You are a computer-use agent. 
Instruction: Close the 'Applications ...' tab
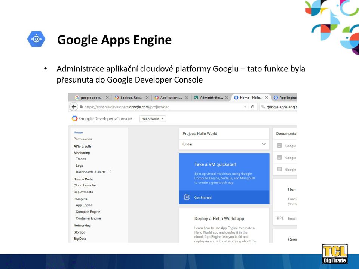[187, 98]
